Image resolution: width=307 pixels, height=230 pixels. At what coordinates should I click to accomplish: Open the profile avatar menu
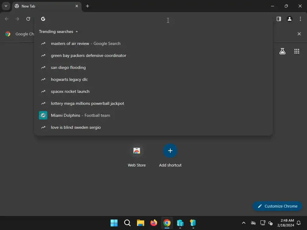click(290, 19)
